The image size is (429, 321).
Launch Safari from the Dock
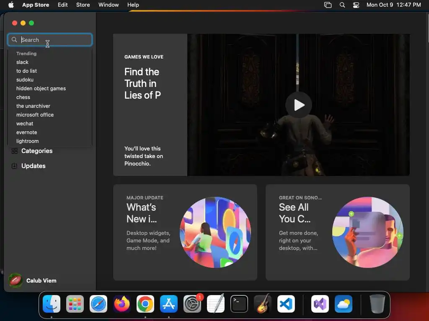coord(98,304)
